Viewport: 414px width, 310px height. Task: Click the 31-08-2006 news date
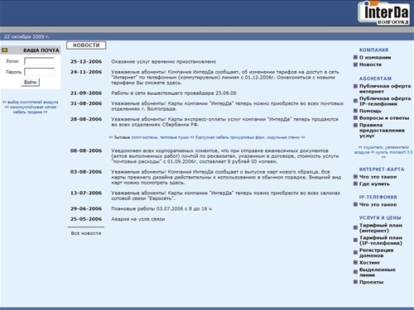click(86, 103)
